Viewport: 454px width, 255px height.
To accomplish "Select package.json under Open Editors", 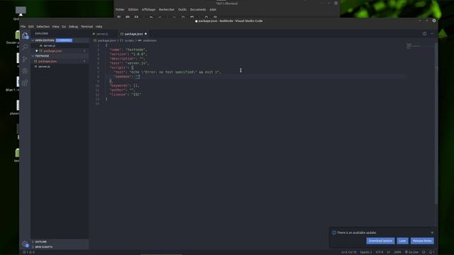I will coord(60,51).
